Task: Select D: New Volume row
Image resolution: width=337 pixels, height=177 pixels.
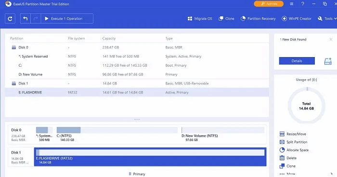Action: tap(137, 74)
